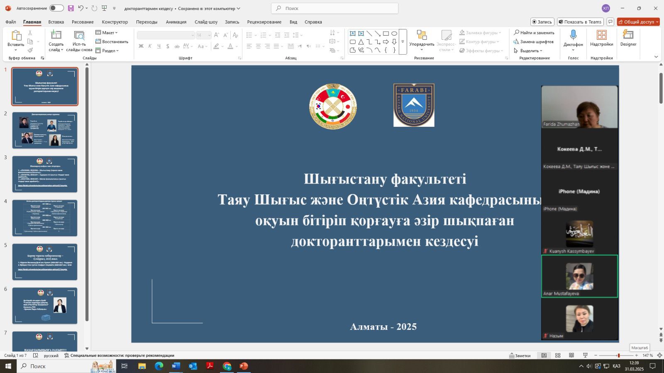Start slideshow from status bar icon
664x373 pixels.
(585, 356)
